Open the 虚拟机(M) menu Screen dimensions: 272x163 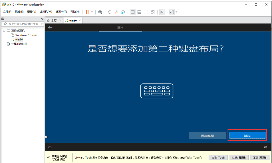46,12
